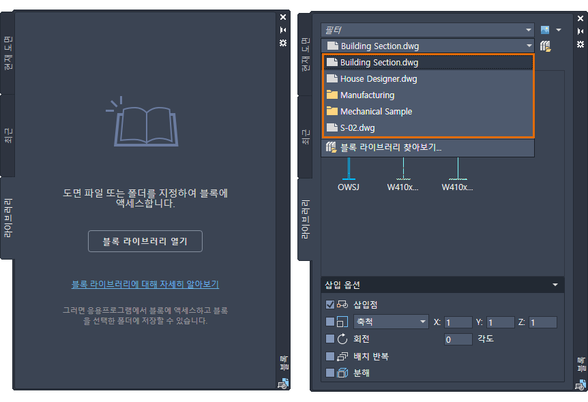588x402 pixels.
Task: Click the repeat placement icon
Action: (342, 356)
